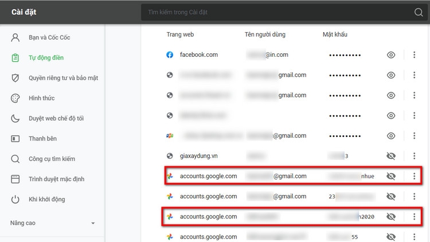This screenshot has width=430, height=242.
Task: Click the 'Tên người dùng' column header
Action: pyautogui.click(x=265, y=34)
